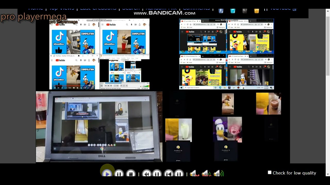Screen dimensions: 330x185
Task: Select the Dell laptop video panel
Action: point(99,127)
